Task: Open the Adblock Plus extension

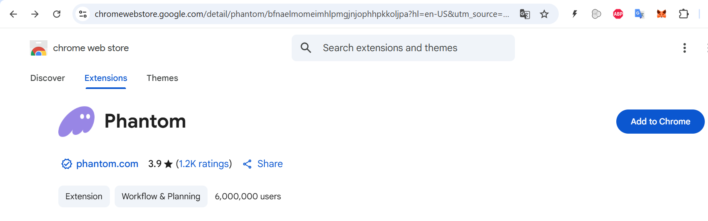Action: click(618, 14)
